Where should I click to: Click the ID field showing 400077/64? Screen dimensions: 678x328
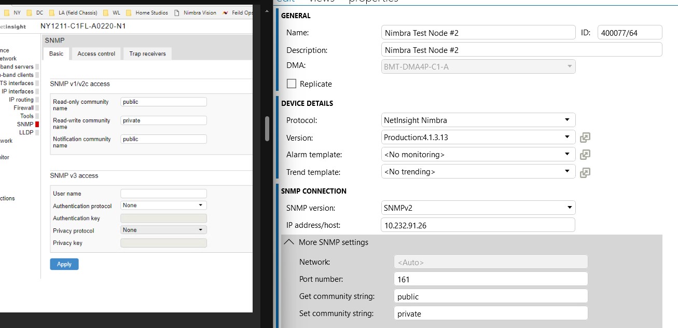(x=630, y=32)
